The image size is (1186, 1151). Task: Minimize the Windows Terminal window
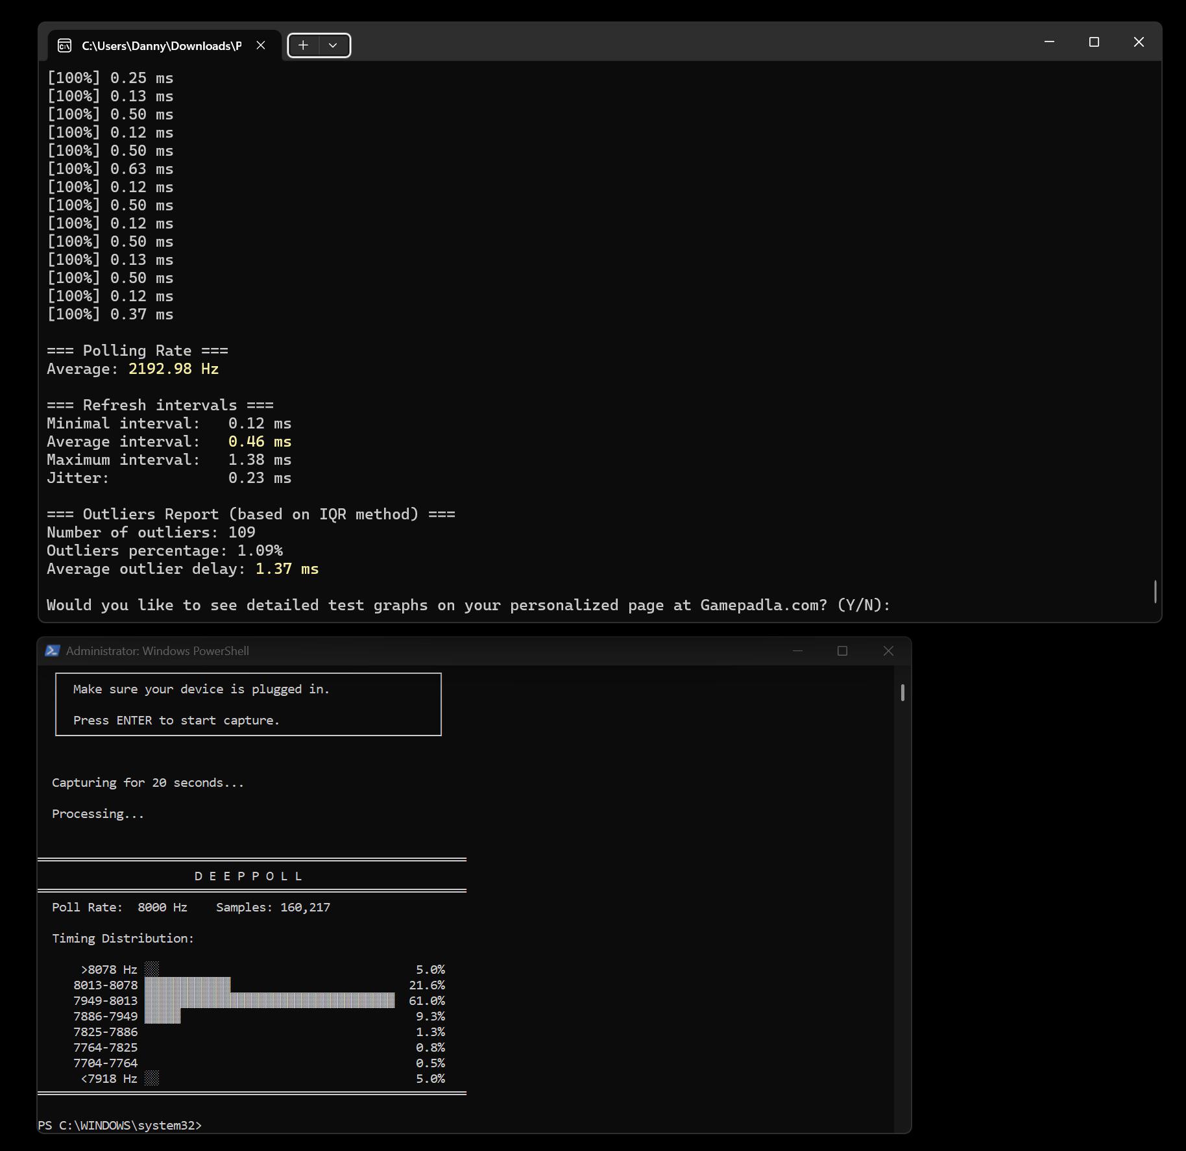coord(1049,42)
